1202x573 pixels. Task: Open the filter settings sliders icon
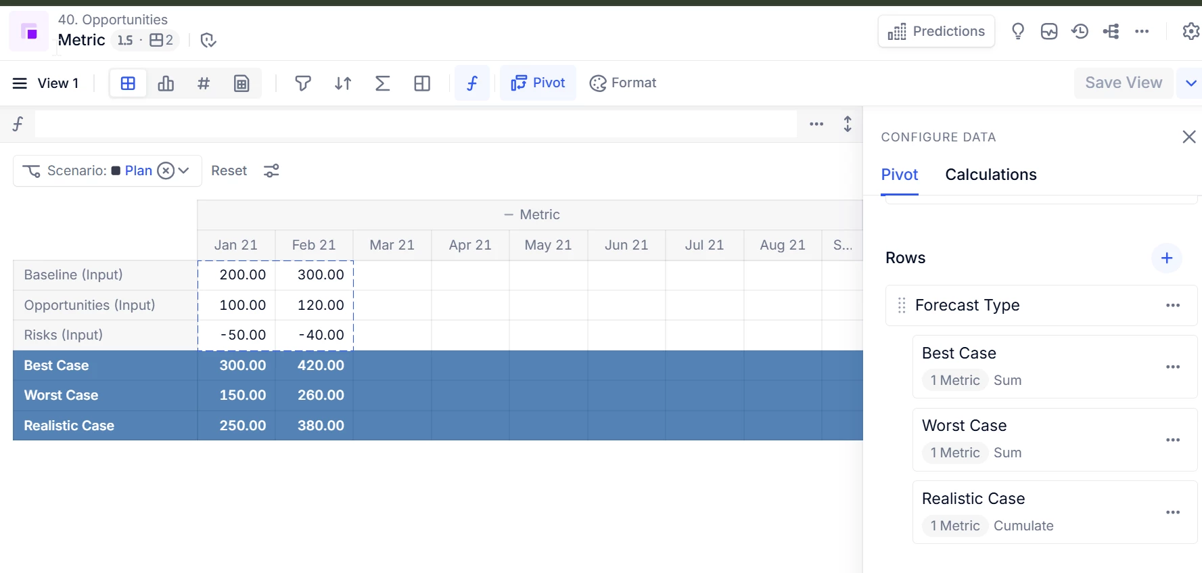click(271, 170)
